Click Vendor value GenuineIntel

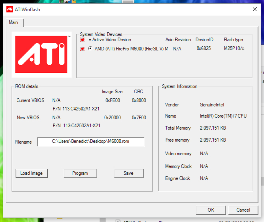(212, 105)
